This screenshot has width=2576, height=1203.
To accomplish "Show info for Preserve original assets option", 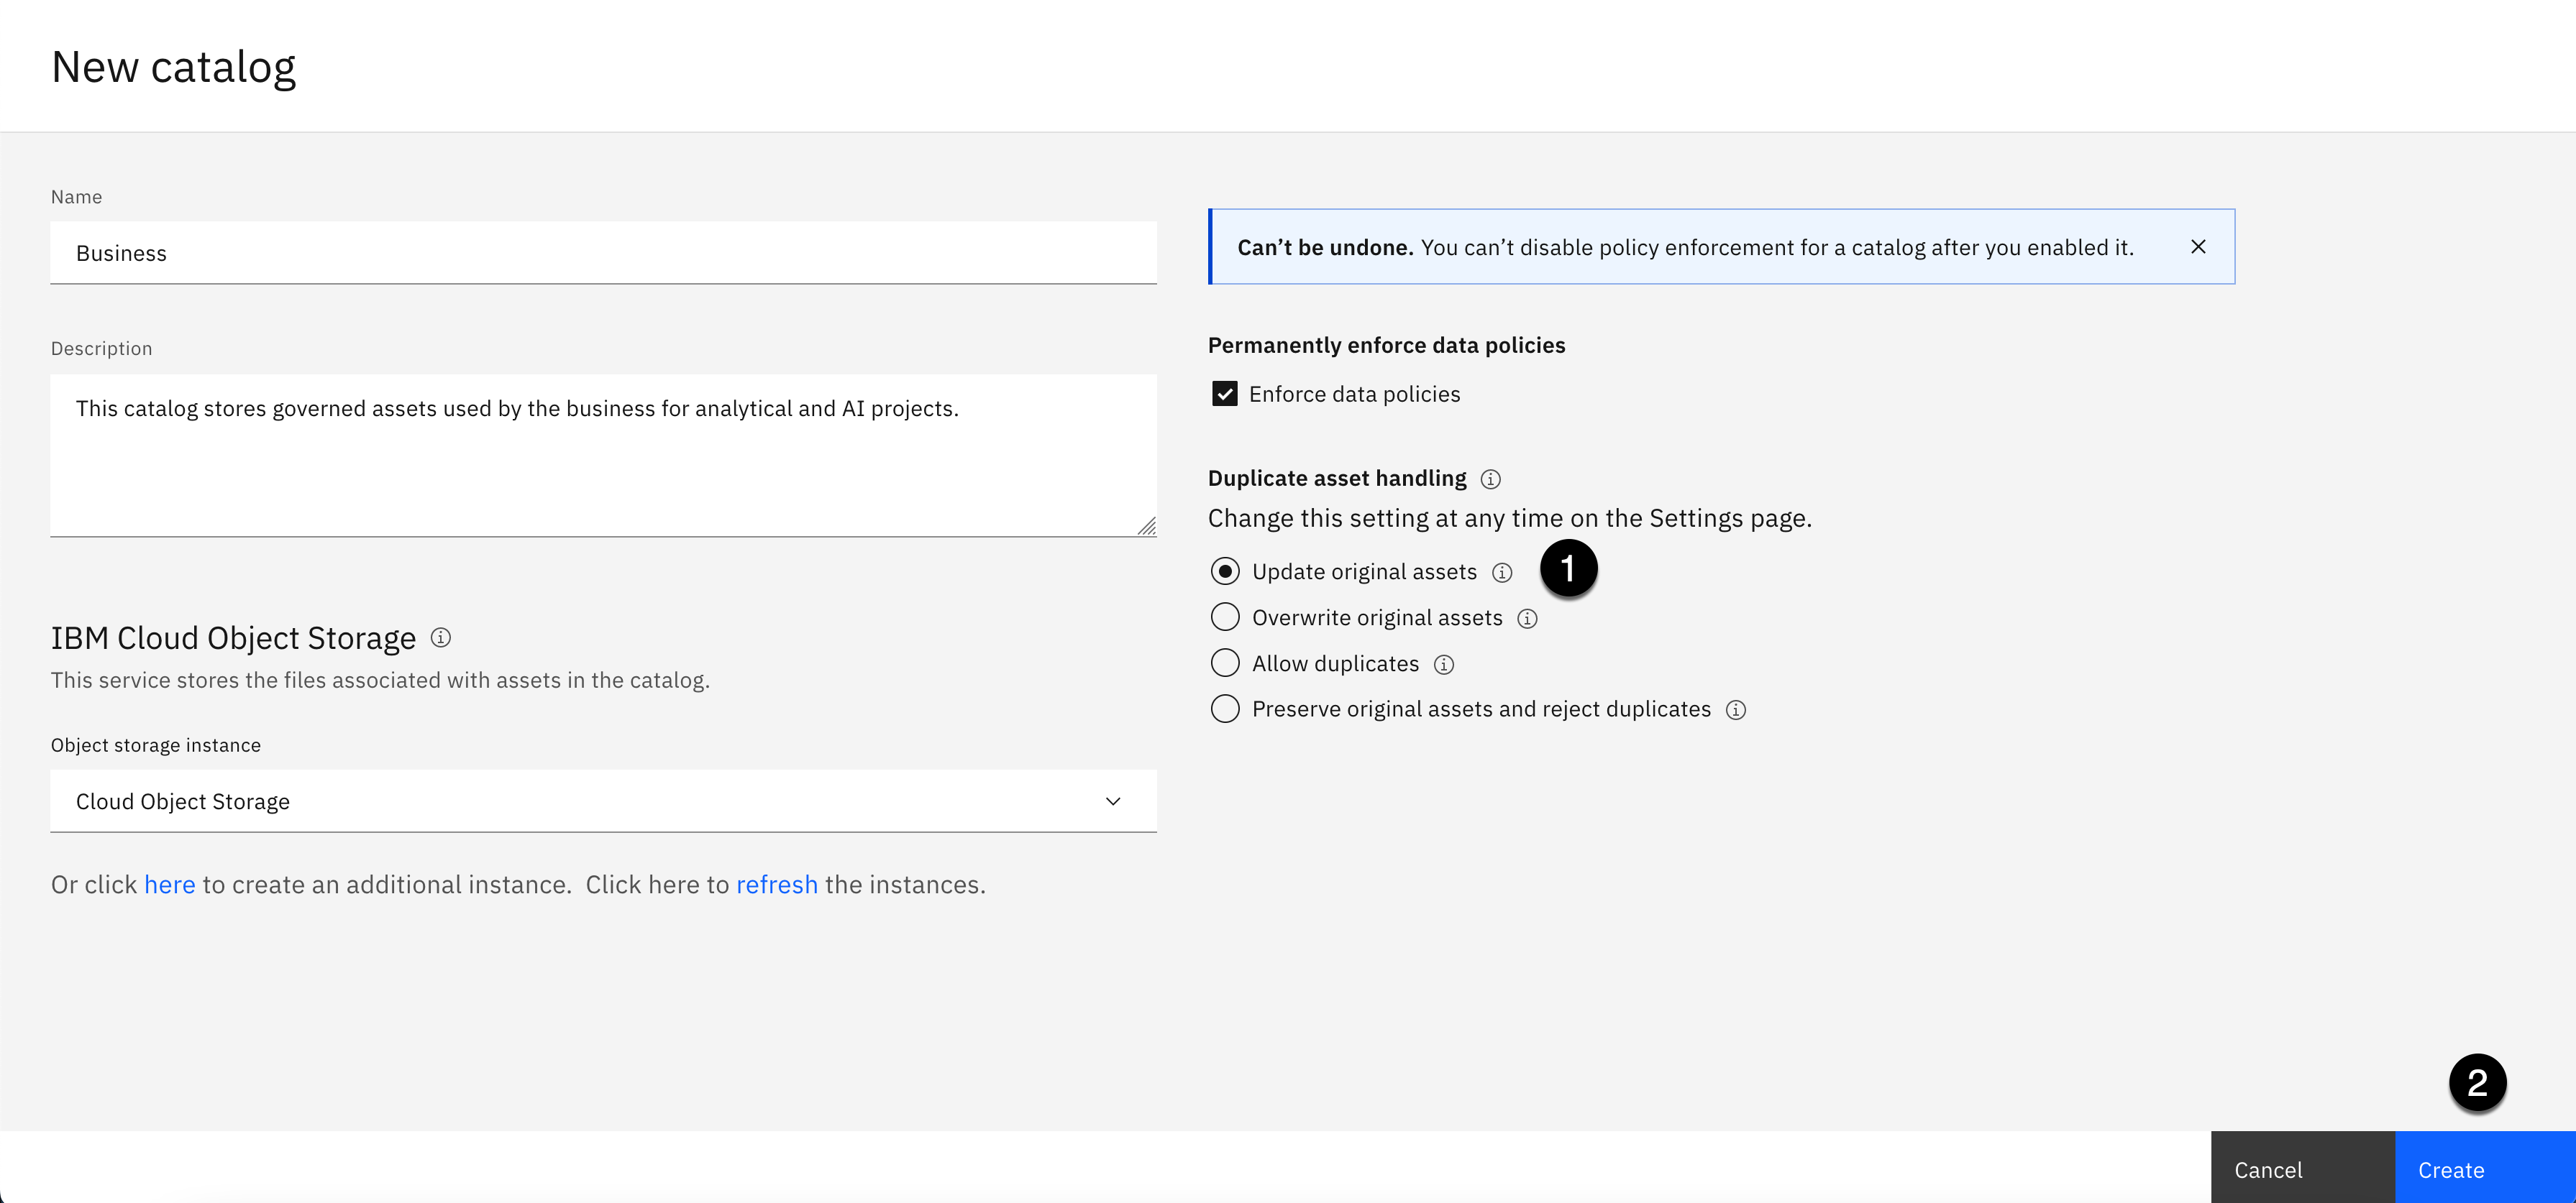I will pos(1736,709).
